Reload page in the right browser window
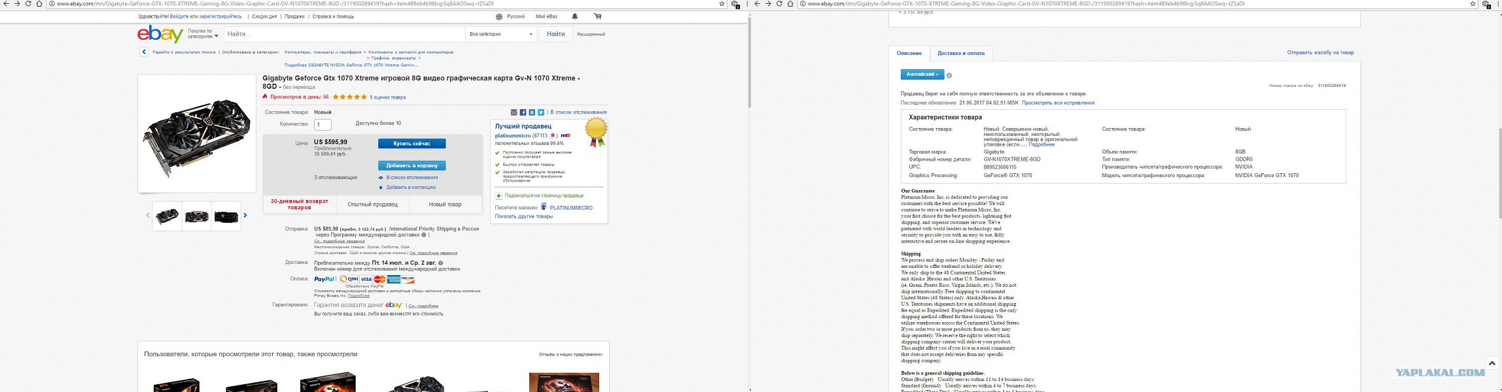 (779, 4)
